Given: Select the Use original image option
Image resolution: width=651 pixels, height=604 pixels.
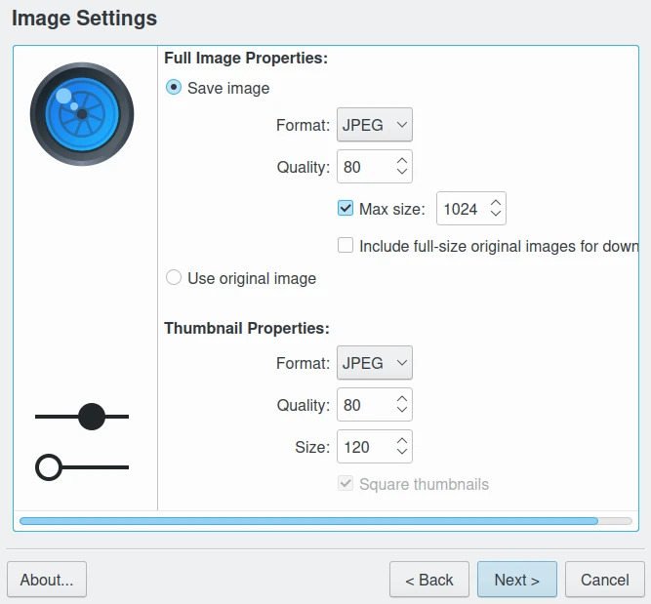Looking at the screenshot, I should (174, 278).
